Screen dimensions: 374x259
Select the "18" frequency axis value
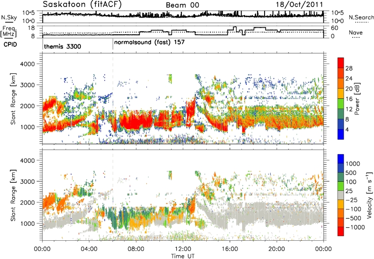[31, 28]
